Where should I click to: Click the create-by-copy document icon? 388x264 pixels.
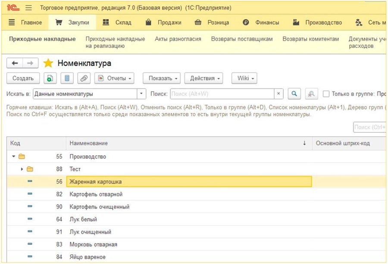click(x=50, y=78)
